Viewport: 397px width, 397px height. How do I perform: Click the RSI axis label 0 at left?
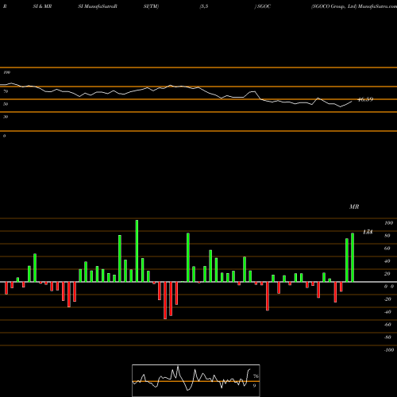coord(4,136)
